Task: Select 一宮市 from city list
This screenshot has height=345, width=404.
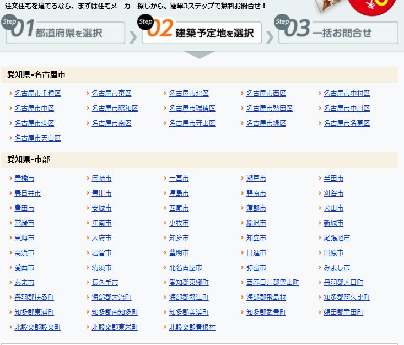Action: [179, 179]
